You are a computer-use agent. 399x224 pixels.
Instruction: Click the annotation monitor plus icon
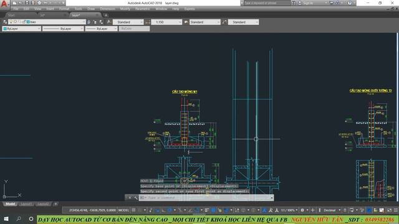click(312, 210)
